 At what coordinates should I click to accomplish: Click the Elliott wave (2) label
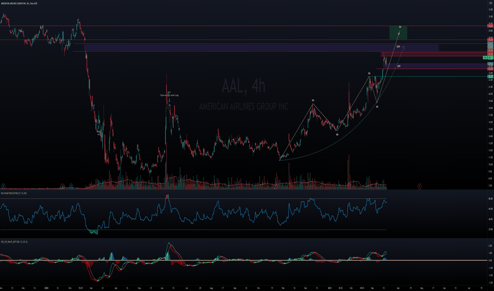pos(337,134)
